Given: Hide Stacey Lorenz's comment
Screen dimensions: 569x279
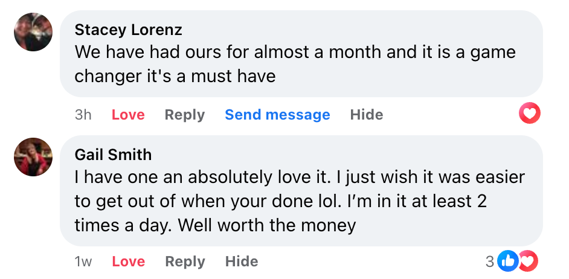Looking at the screenshot, I should 367,115.
